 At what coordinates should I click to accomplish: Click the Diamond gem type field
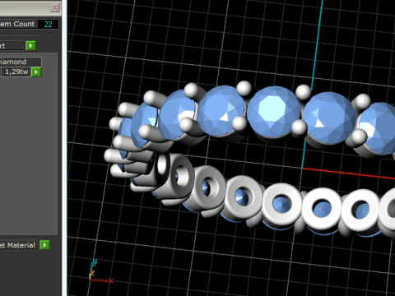point(21,62)
